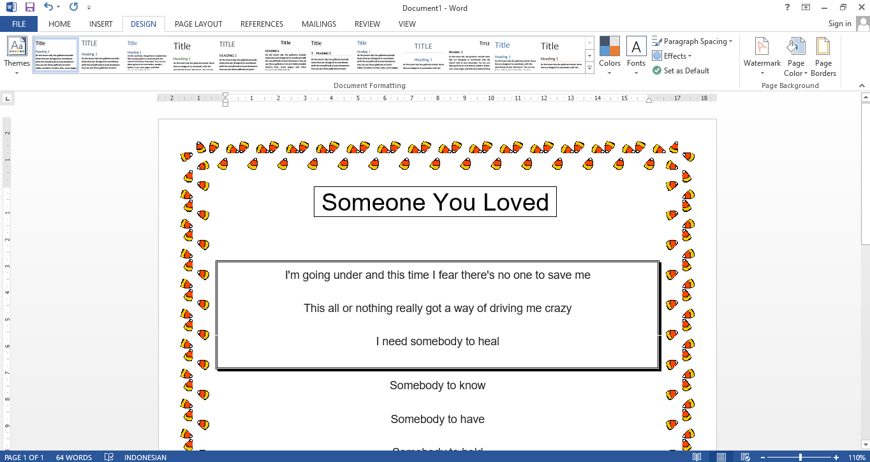The image size is (870, 462).
Task: Click the tab selector at ruler corner
Action: (7, 98)
